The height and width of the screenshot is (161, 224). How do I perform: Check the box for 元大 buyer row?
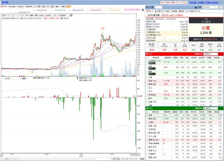point(147,91)
